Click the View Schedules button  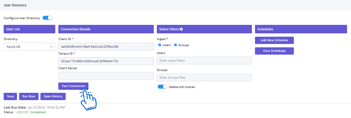(x=274, y=51)
